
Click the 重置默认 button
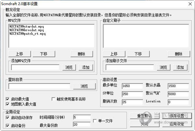145,116
